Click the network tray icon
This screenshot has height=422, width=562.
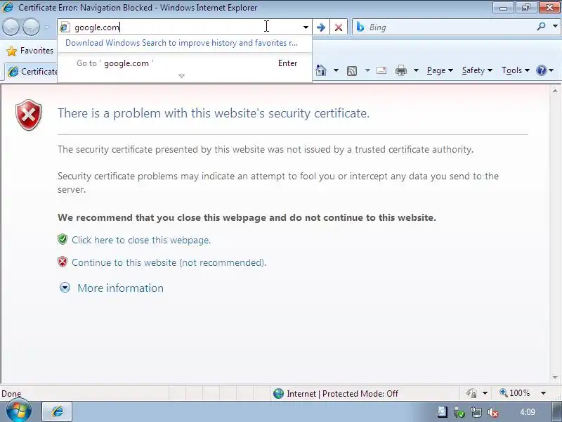[476, 413]
